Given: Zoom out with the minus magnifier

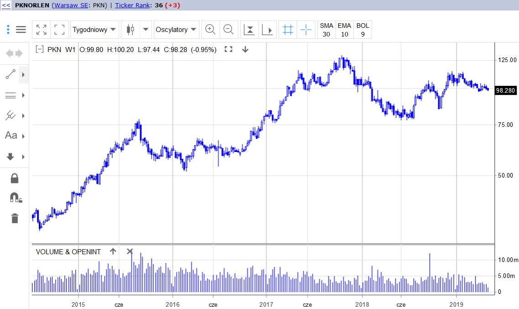Looking at the screenshot, I should point(228,30).
